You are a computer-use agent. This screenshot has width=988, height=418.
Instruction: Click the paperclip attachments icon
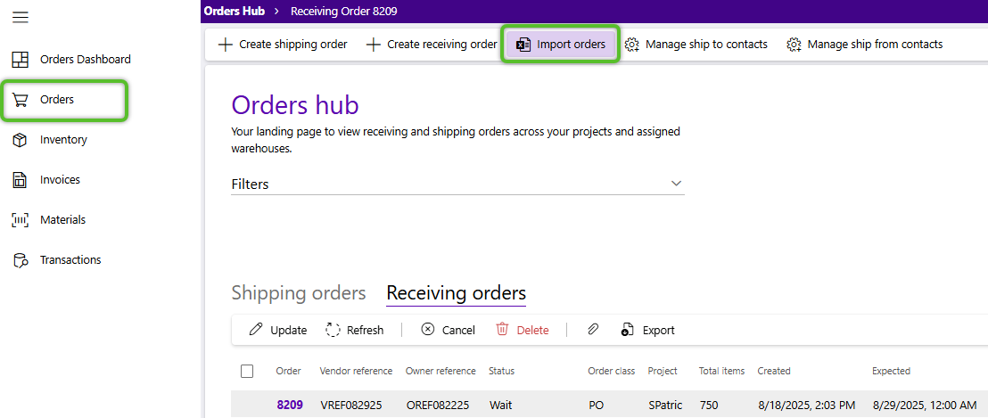[x=593, y=330]
